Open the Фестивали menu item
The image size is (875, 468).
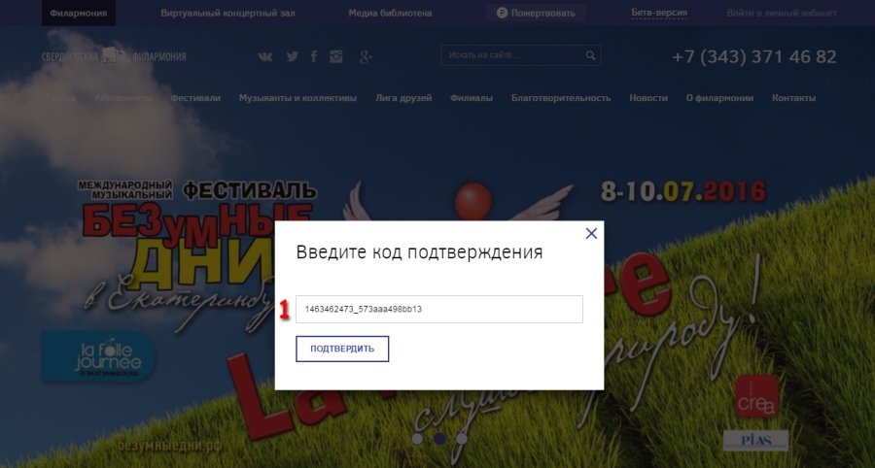tap(195, 98)
